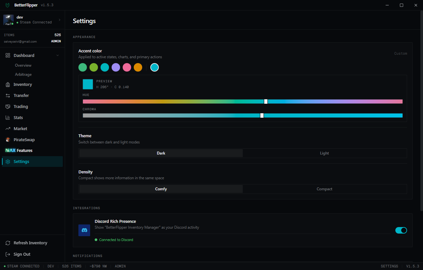Click the Settings gear icon in sidebar
Screen dimensions: 423x270
pos(8,162)
